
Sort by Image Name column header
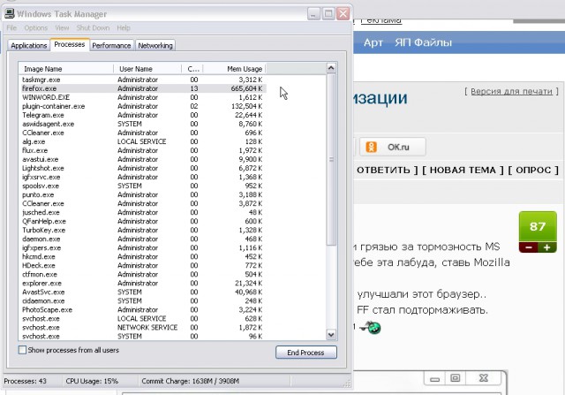coord(66,69)
